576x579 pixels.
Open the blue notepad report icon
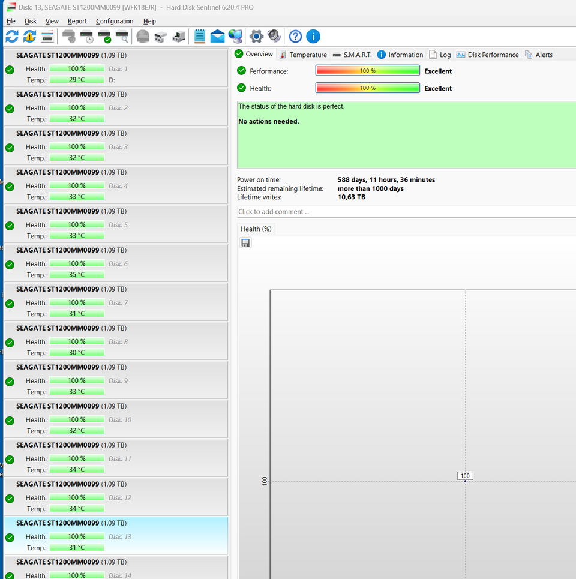click(x=200, y=37)
